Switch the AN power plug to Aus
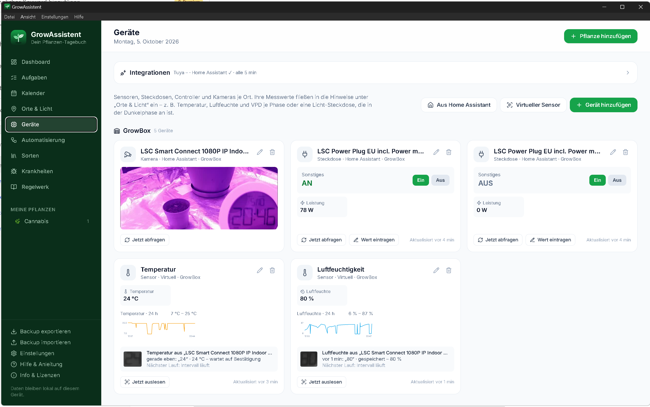 pos(440,180)
